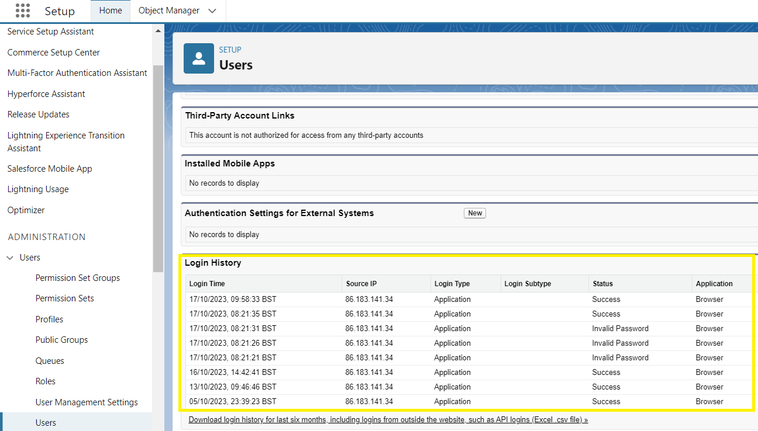Click the Users setup page icon
Viewport: 758px width, 431px height.
(x=199, y=58)
